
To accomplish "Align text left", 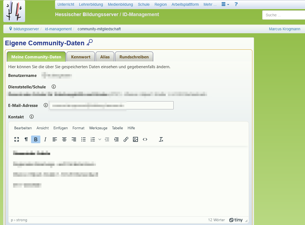I will pos(55,139).
